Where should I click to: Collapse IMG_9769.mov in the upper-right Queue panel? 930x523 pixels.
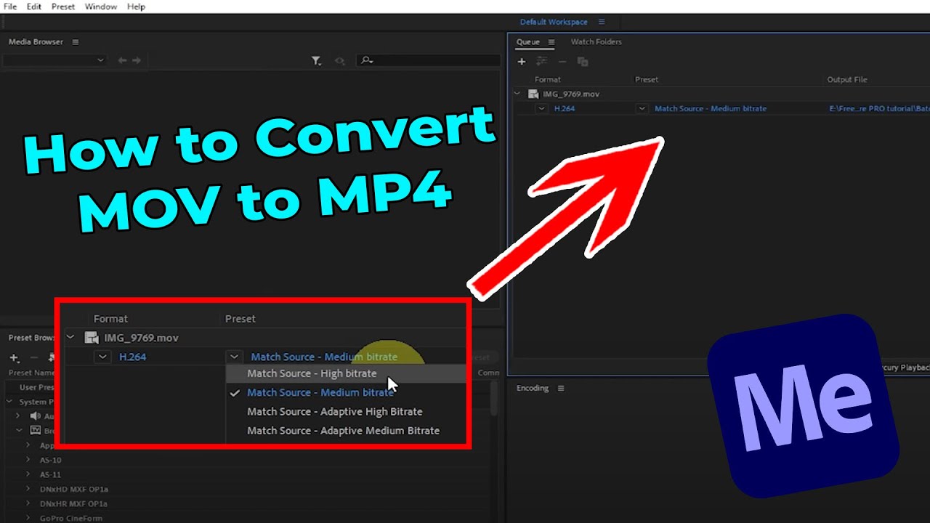tap(517, 94)
